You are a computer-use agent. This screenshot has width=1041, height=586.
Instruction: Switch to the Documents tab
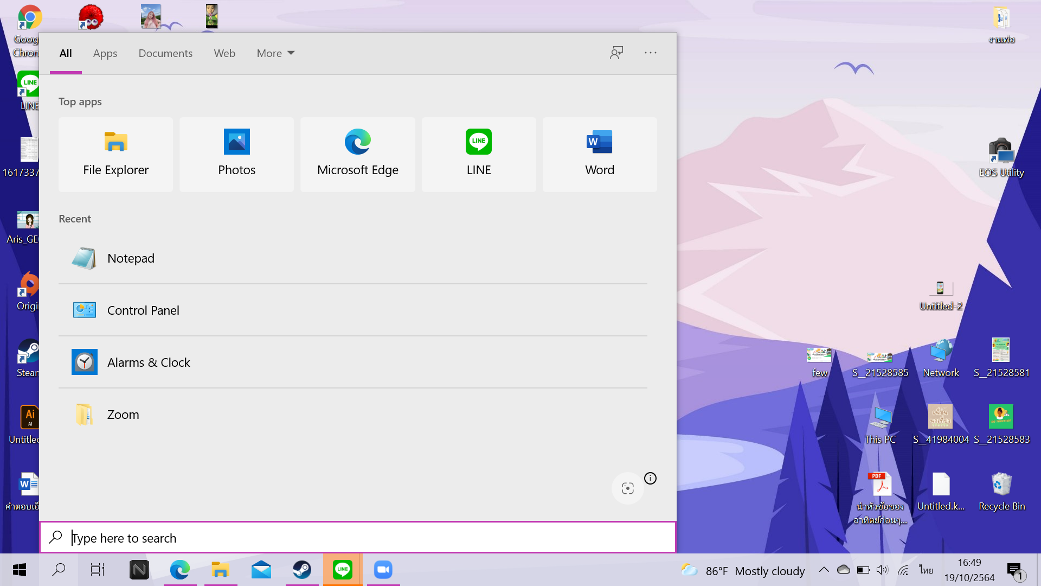click(x=165, y=53)
